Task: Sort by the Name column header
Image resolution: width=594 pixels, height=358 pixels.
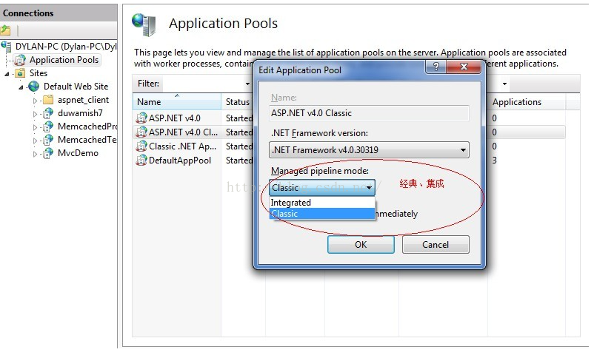Action: tap(176, 102)
